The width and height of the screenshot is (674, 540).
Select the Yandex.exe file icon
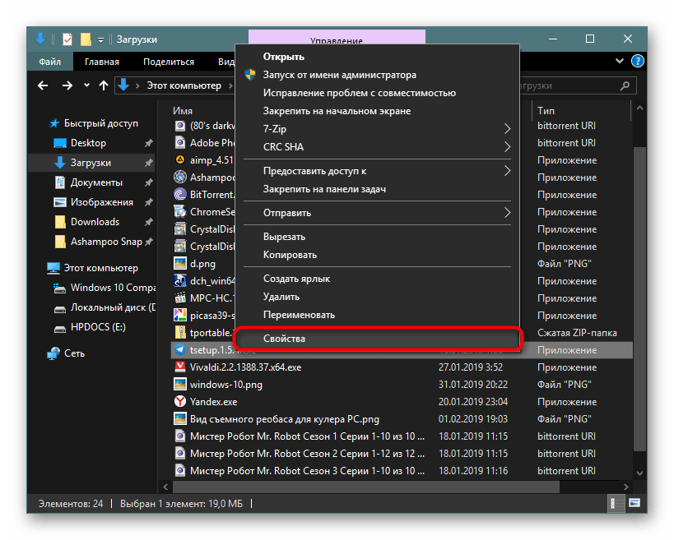coord(180,402)
